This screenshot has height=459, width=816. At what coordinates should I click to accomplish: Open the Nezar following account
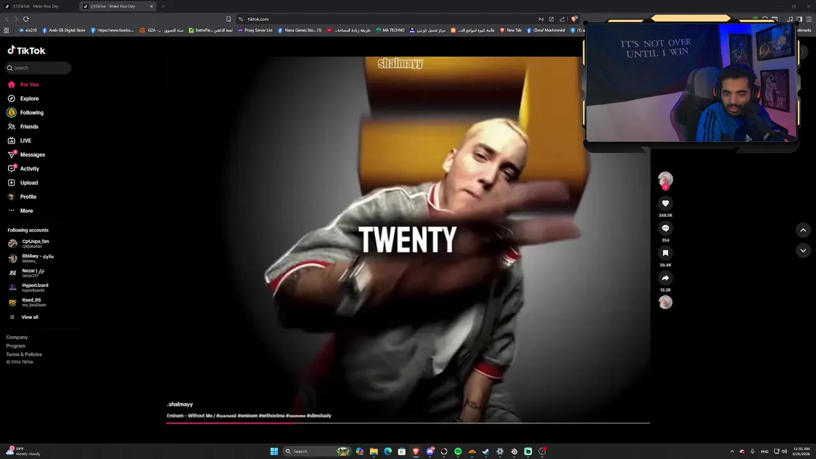[x=26, y=272]
